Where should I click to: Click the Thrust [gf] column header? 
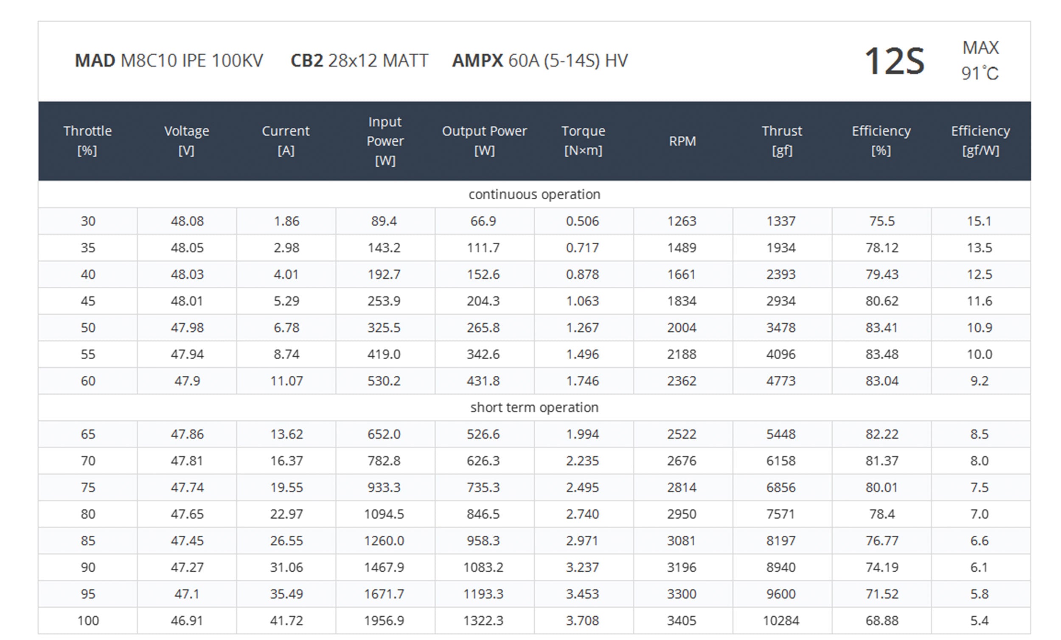pyautogui.click(x=782, y=141)
